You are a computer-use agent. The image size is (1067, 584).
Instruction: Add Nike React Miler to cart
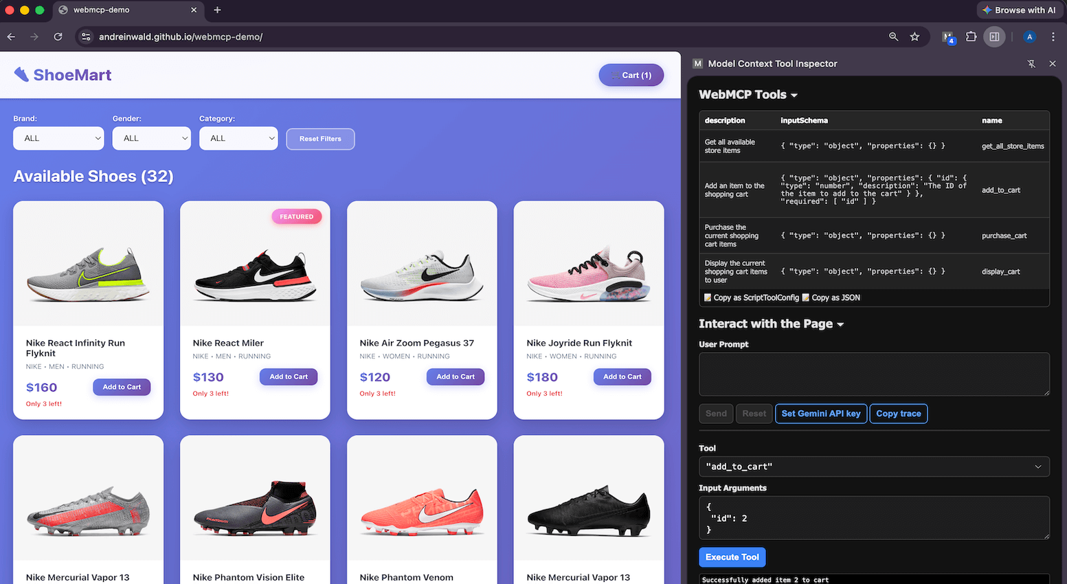289,377
